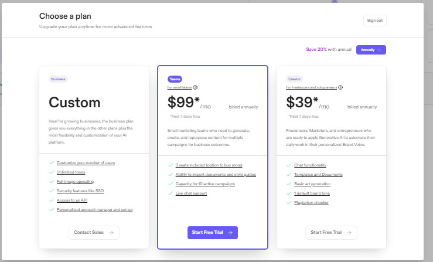Viewport: 433px width, 262px height.
Task: Select the Creator plan badge
Action: pyautogui.click(x=294, y=79)
